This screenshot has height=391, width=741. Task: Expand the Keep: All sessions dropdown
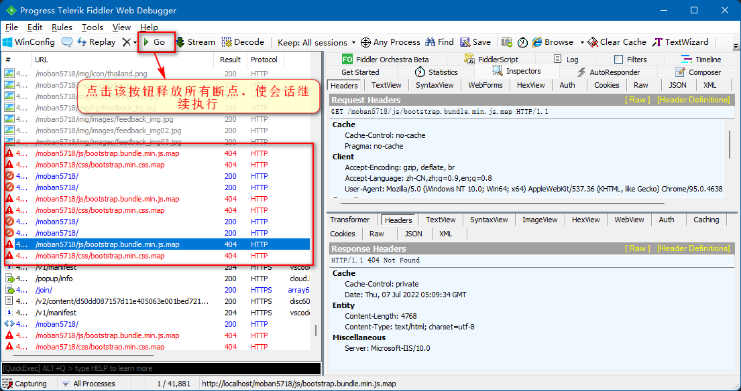(x=316, y=42)
